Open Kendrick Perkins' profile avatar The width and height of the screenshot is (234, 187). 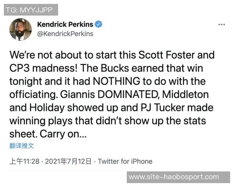point(21,29)
